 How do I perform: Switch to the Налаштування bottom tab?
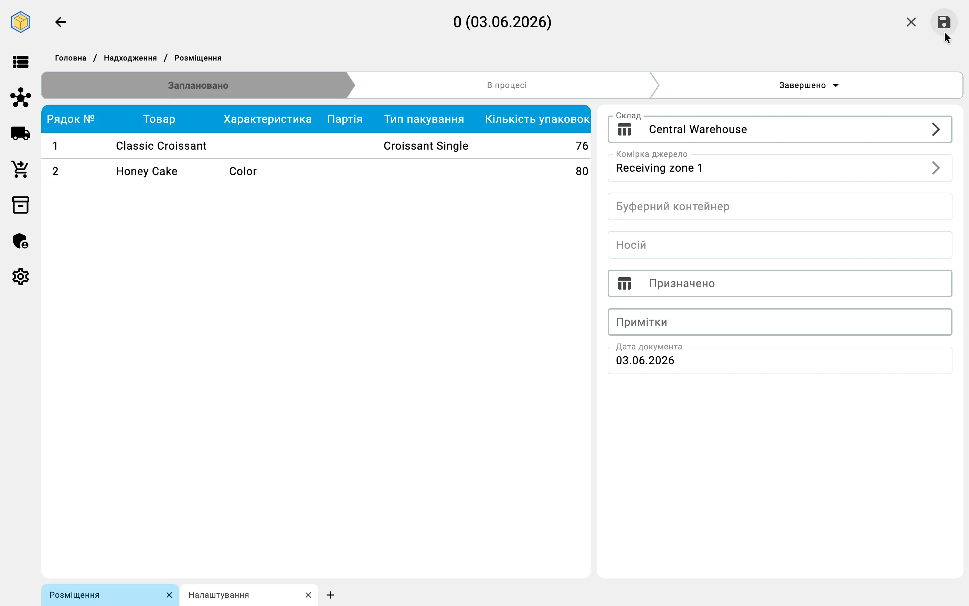tap(219, 595)
